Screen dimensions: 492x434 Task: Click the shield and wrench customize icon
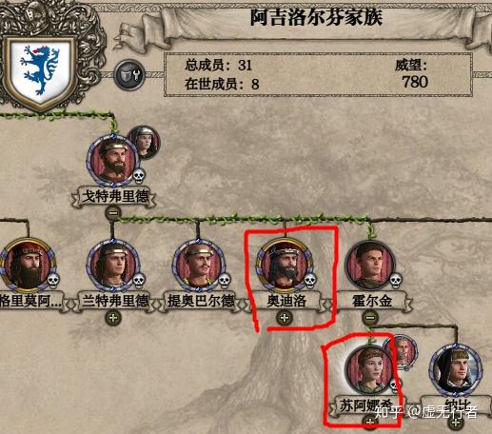click(x=129, y=75)
